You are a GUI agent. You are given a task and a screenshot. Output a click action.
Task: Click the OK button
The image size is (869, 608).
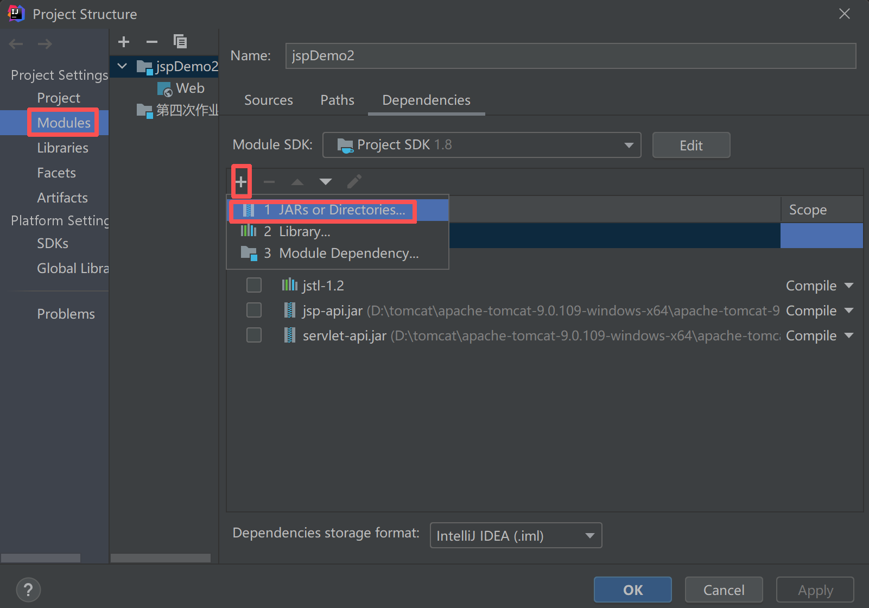(632, 590)
